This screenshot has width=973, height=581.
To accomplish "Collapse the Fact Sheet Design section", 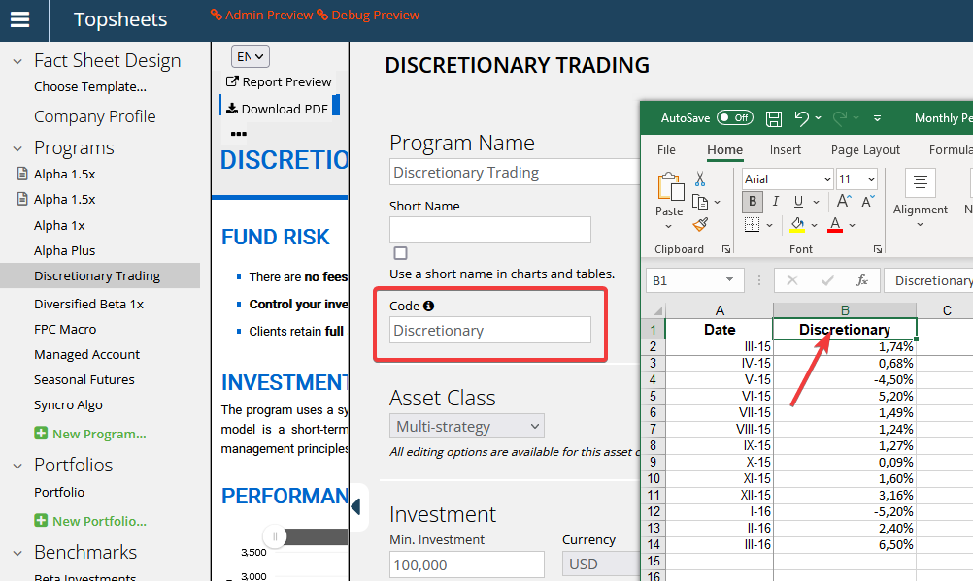I will pyautogui.click(x=18, y=61).
